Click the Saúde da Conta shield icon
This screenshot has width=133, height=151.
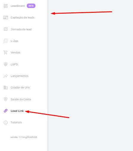click(x=6, y=99)
